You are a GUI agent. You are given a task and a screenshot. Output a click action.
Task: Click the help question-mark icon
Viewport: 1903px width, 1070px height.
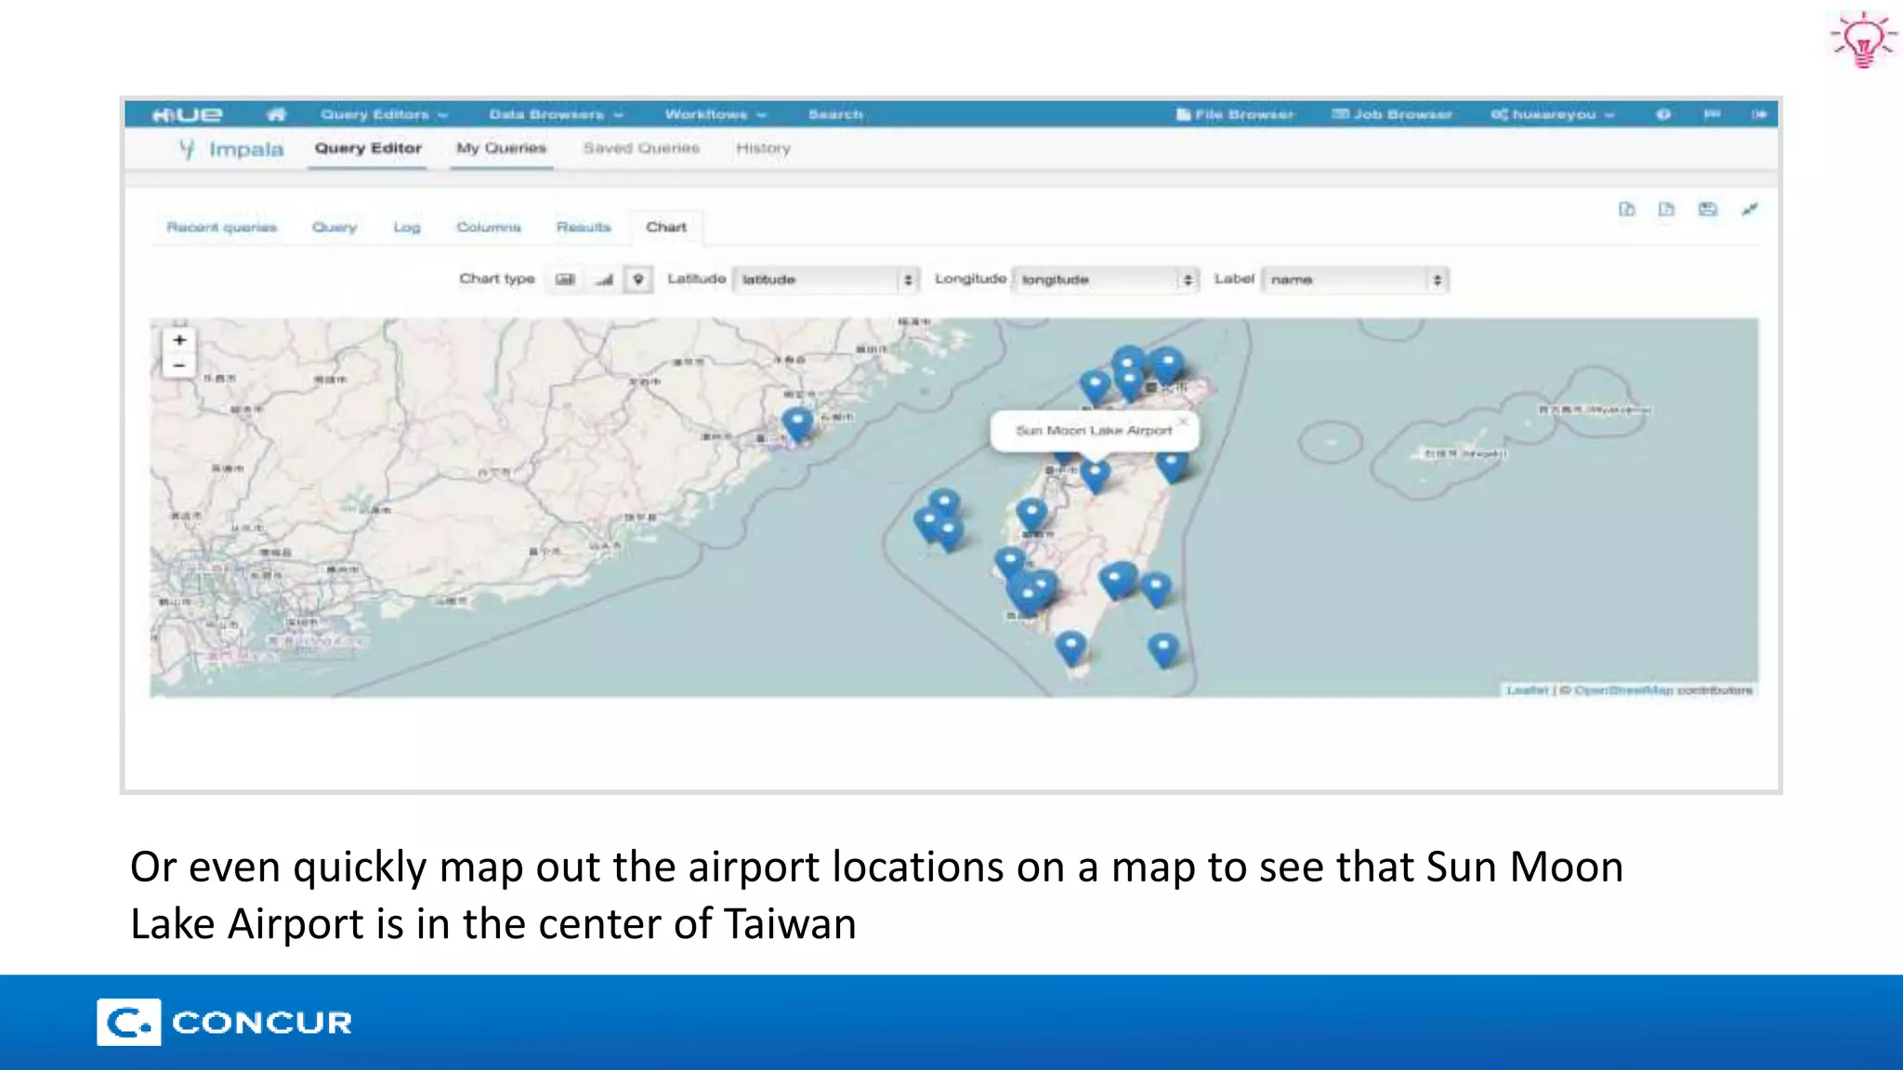[1663, 114]
